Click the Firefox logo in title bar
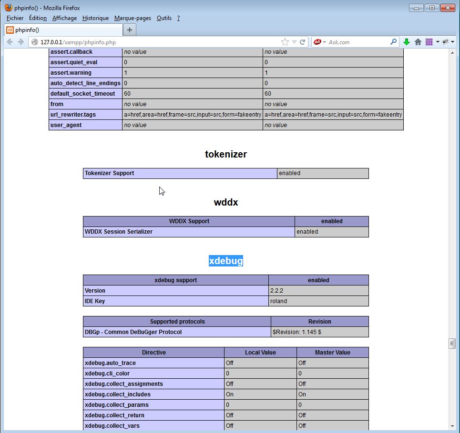460x433 pixels. click(9, 7)
